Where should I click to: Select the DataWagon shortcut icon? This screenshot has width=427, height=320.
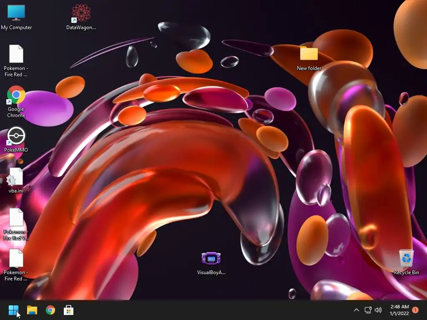(81, 17)
